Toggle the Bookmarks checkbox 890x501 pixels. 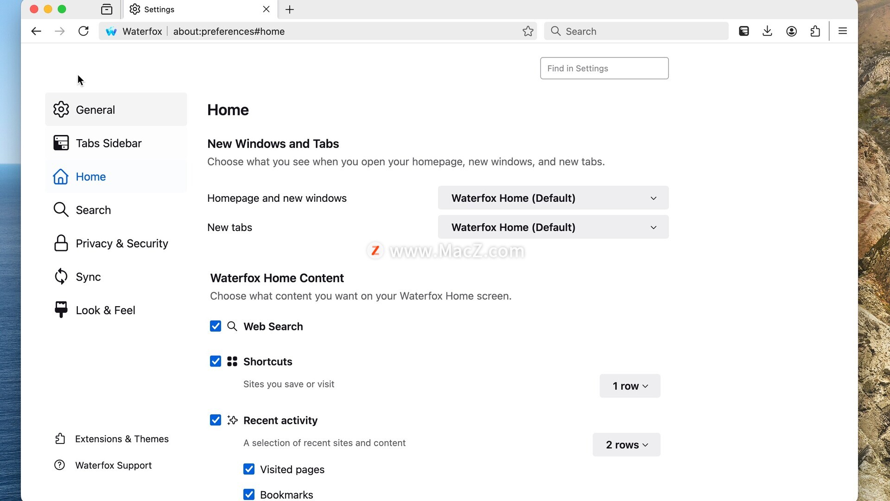[x=249, y=495]
